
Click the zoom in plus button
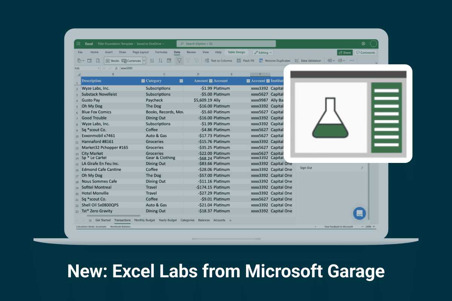pos(375,227)
